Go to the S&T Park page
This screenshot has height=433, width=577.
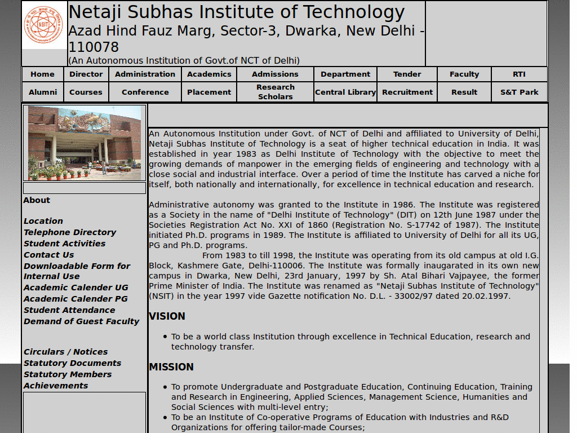(519, 92)
